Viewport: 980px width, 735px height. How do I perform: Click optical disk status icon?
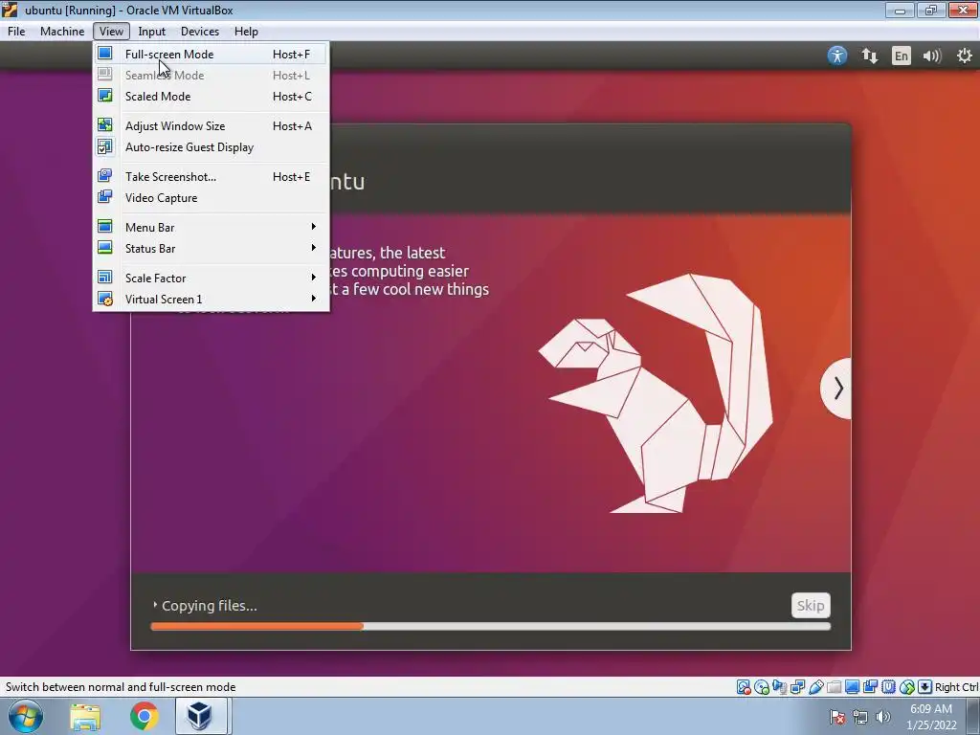point(762,687)
